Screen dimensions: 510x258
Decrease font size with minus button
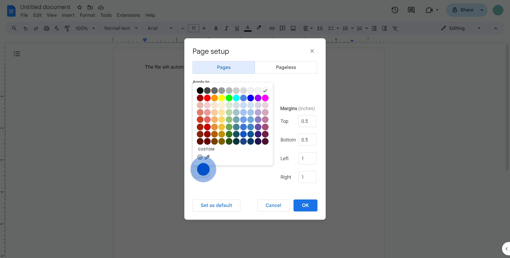click(183, 28)
